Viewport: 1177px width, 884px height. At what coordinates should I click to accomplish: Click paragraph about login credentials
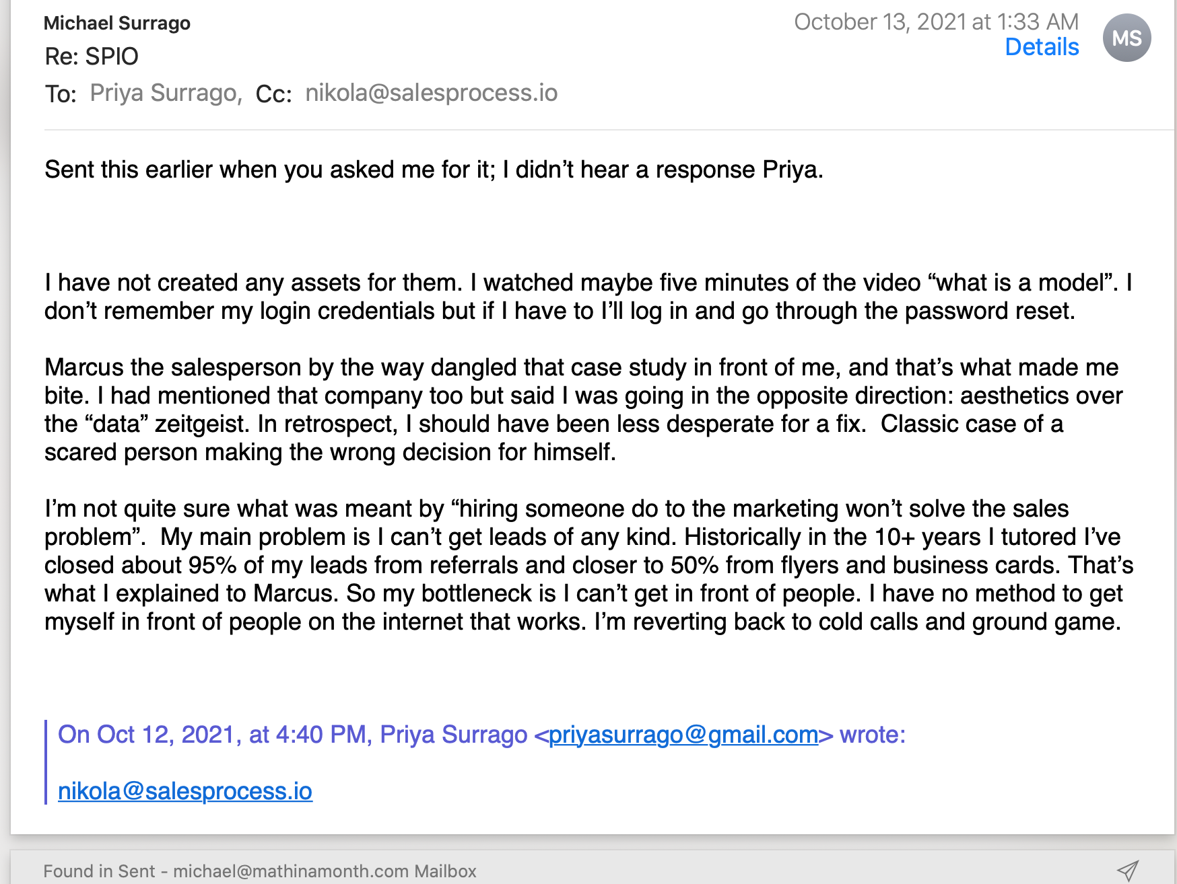[x=588, y=297]
